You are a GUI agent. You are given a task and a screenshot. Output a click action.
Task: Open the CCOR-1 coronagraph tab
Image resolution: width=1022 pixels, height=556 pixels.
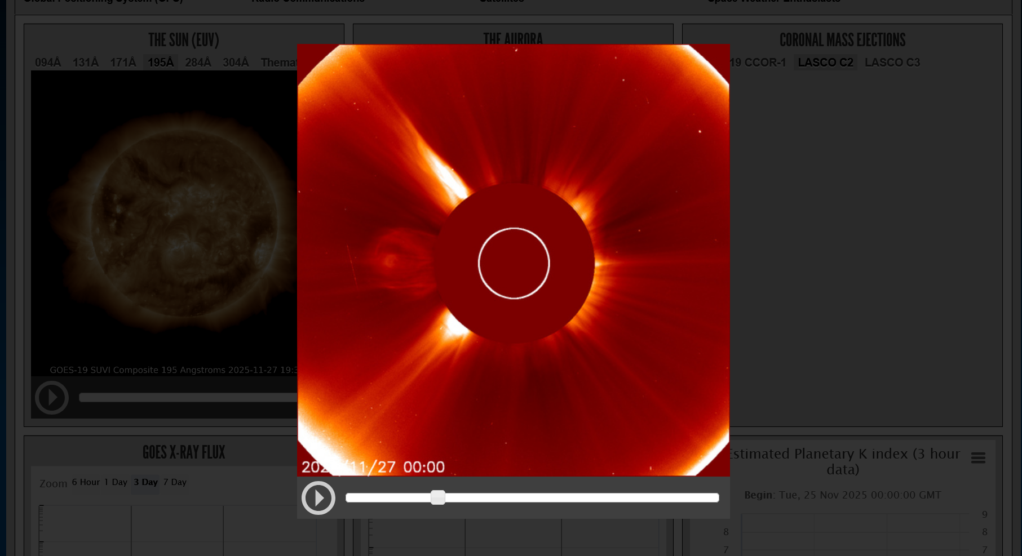coord(758,63)
